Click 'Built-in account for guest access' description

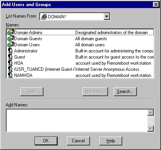115,57
